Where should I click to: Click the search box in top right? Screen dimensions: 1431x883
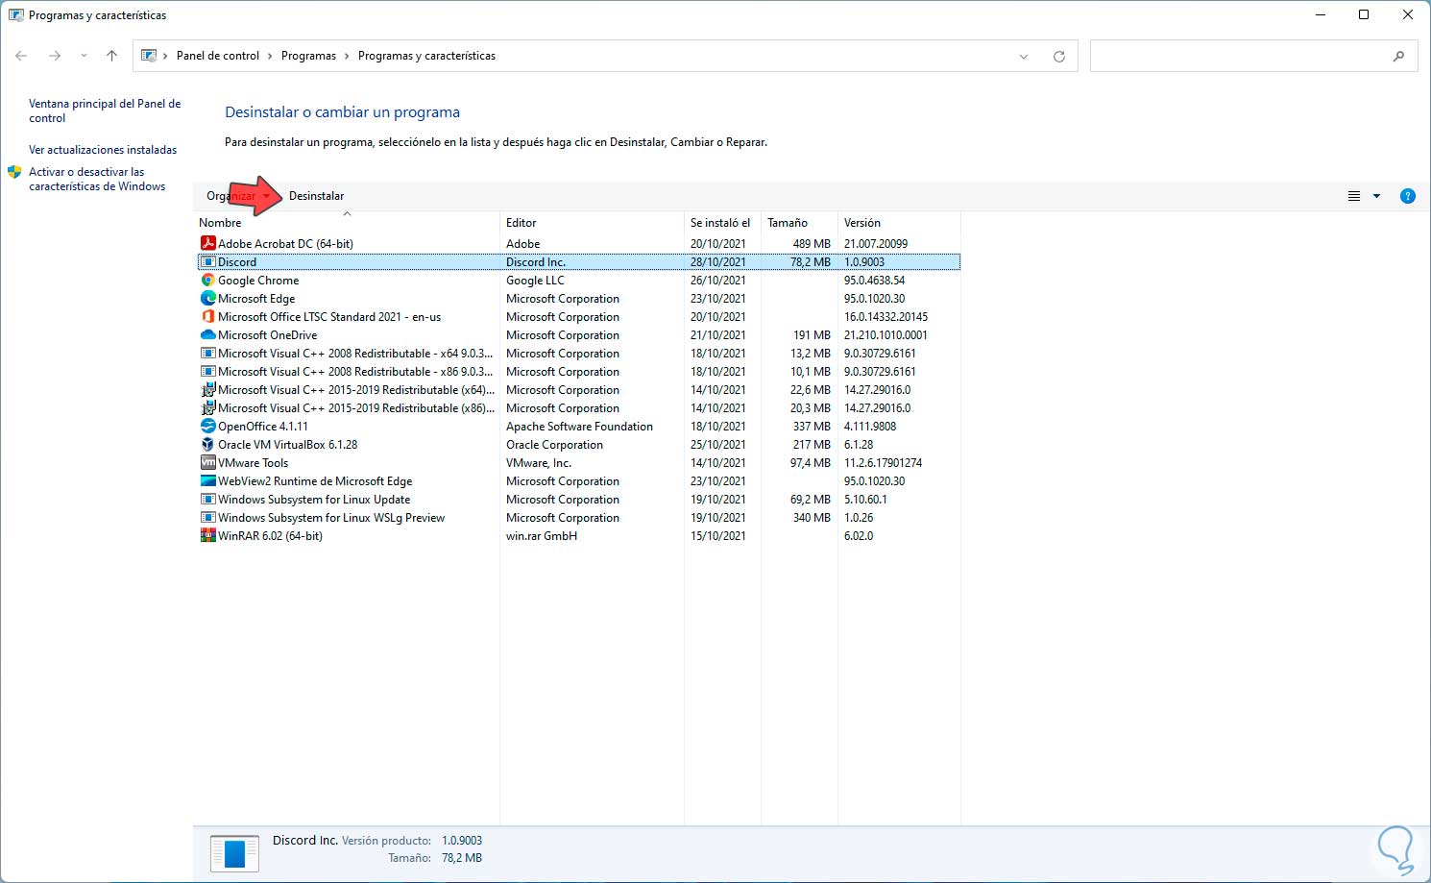1239,56
